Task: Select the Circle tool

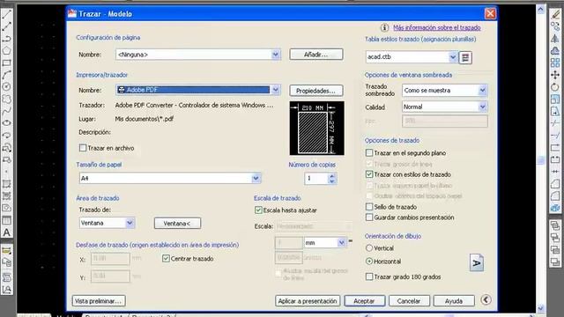Action: point(6,86)
